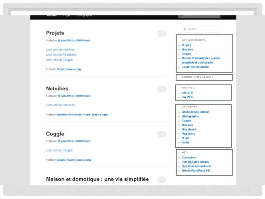This screenshot has width=265, height=199.
Task: Open the Netvibes post title
Action: tap(57, 88)
